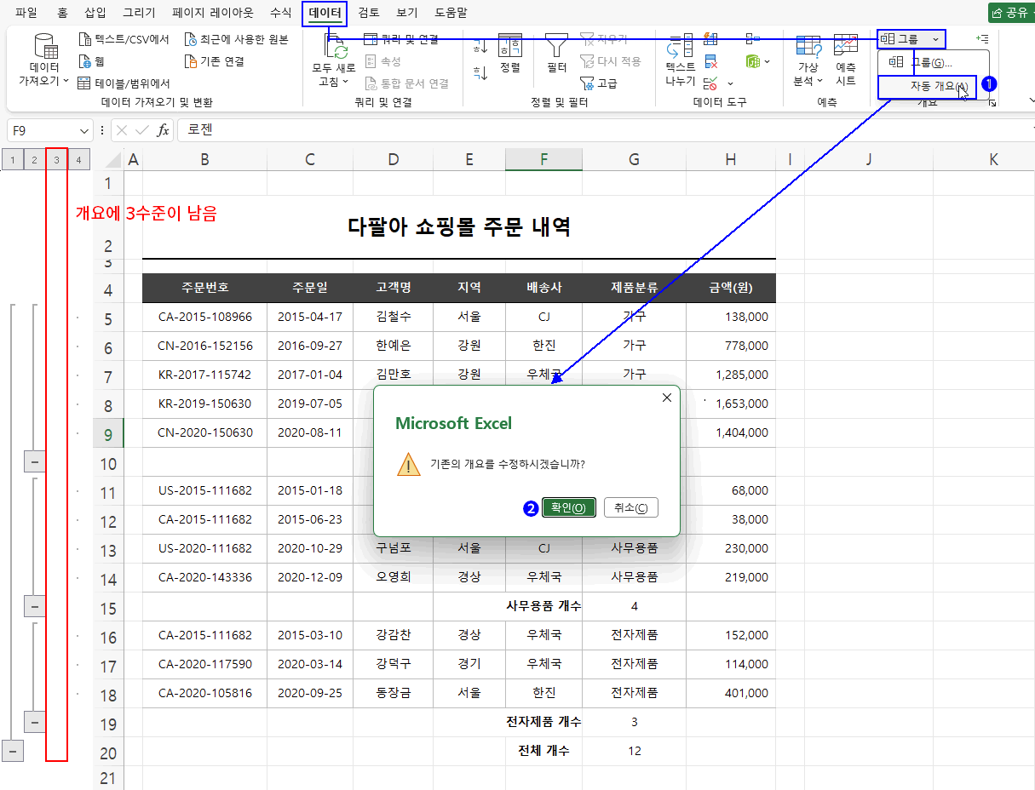Screen dimensions: 1035x790
Task: Collapse the outline group near row 15
Action: point(34,605)
